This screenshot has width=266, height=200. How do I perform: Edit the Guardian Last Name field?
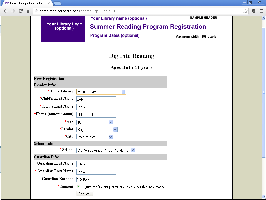pos(96,172)
